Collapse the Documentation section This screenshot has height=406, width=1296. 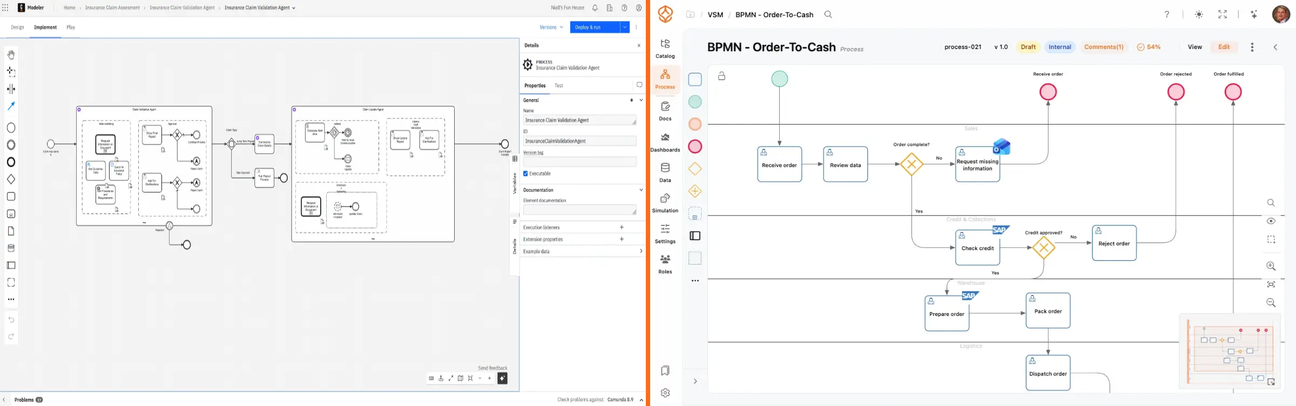pos(641,190)
